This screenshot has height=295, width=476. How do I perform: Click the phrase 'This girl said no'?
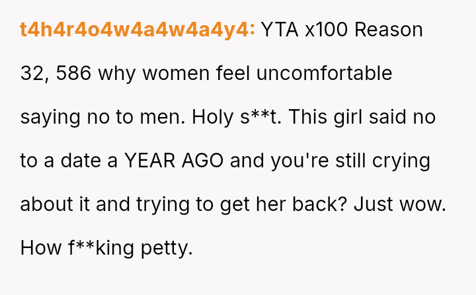362,117
